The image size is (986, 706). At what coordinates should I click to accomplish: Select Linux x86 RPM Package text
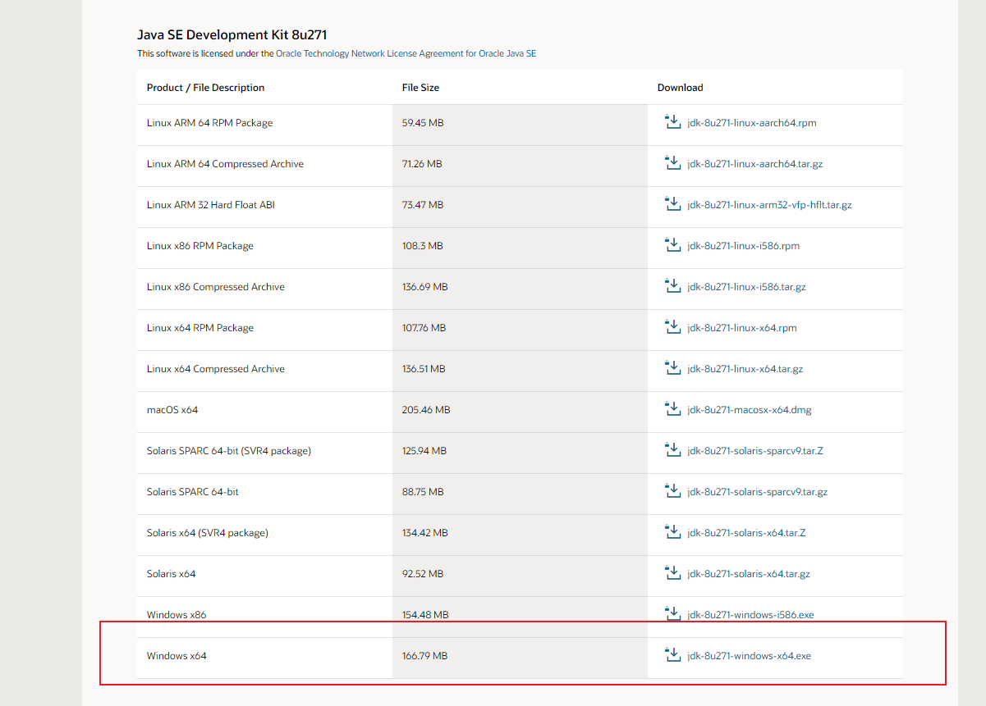200,246
